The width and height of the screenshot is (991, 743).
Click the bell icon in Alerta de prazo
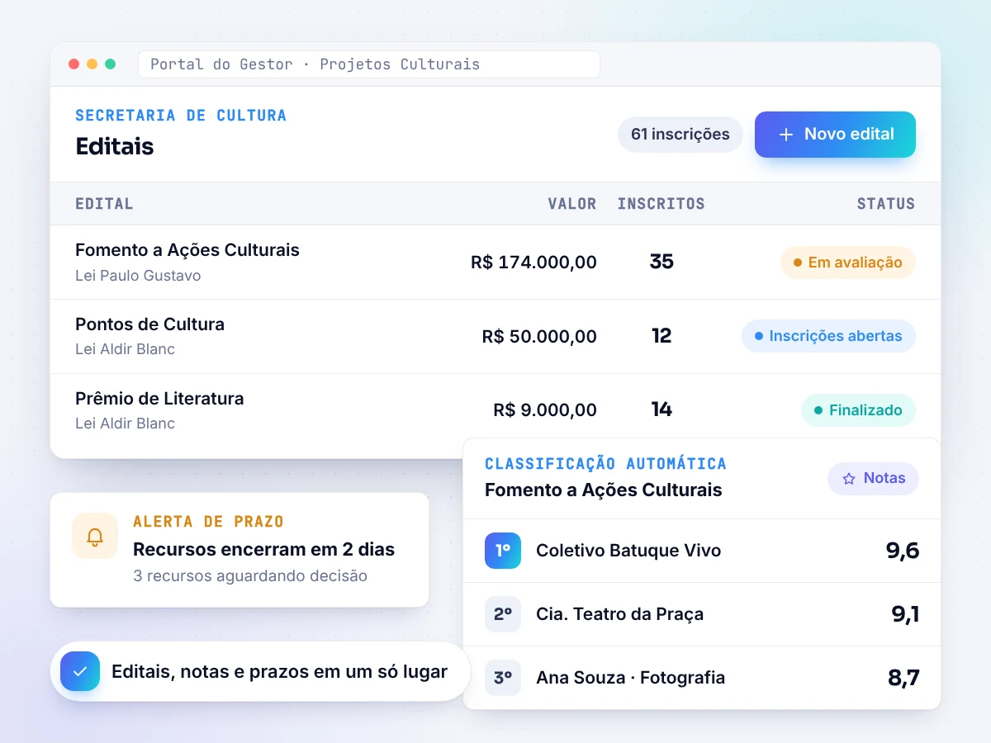pos(95,536)
